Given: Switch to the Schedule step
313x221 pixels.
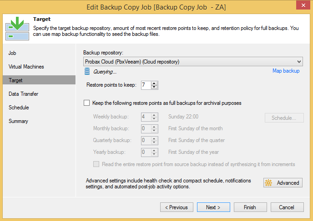Looking at the screenshot, I should point(19,108).
